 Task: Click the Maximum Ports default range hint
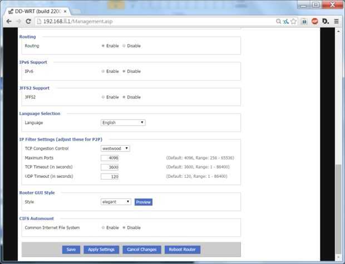(200, 158)
